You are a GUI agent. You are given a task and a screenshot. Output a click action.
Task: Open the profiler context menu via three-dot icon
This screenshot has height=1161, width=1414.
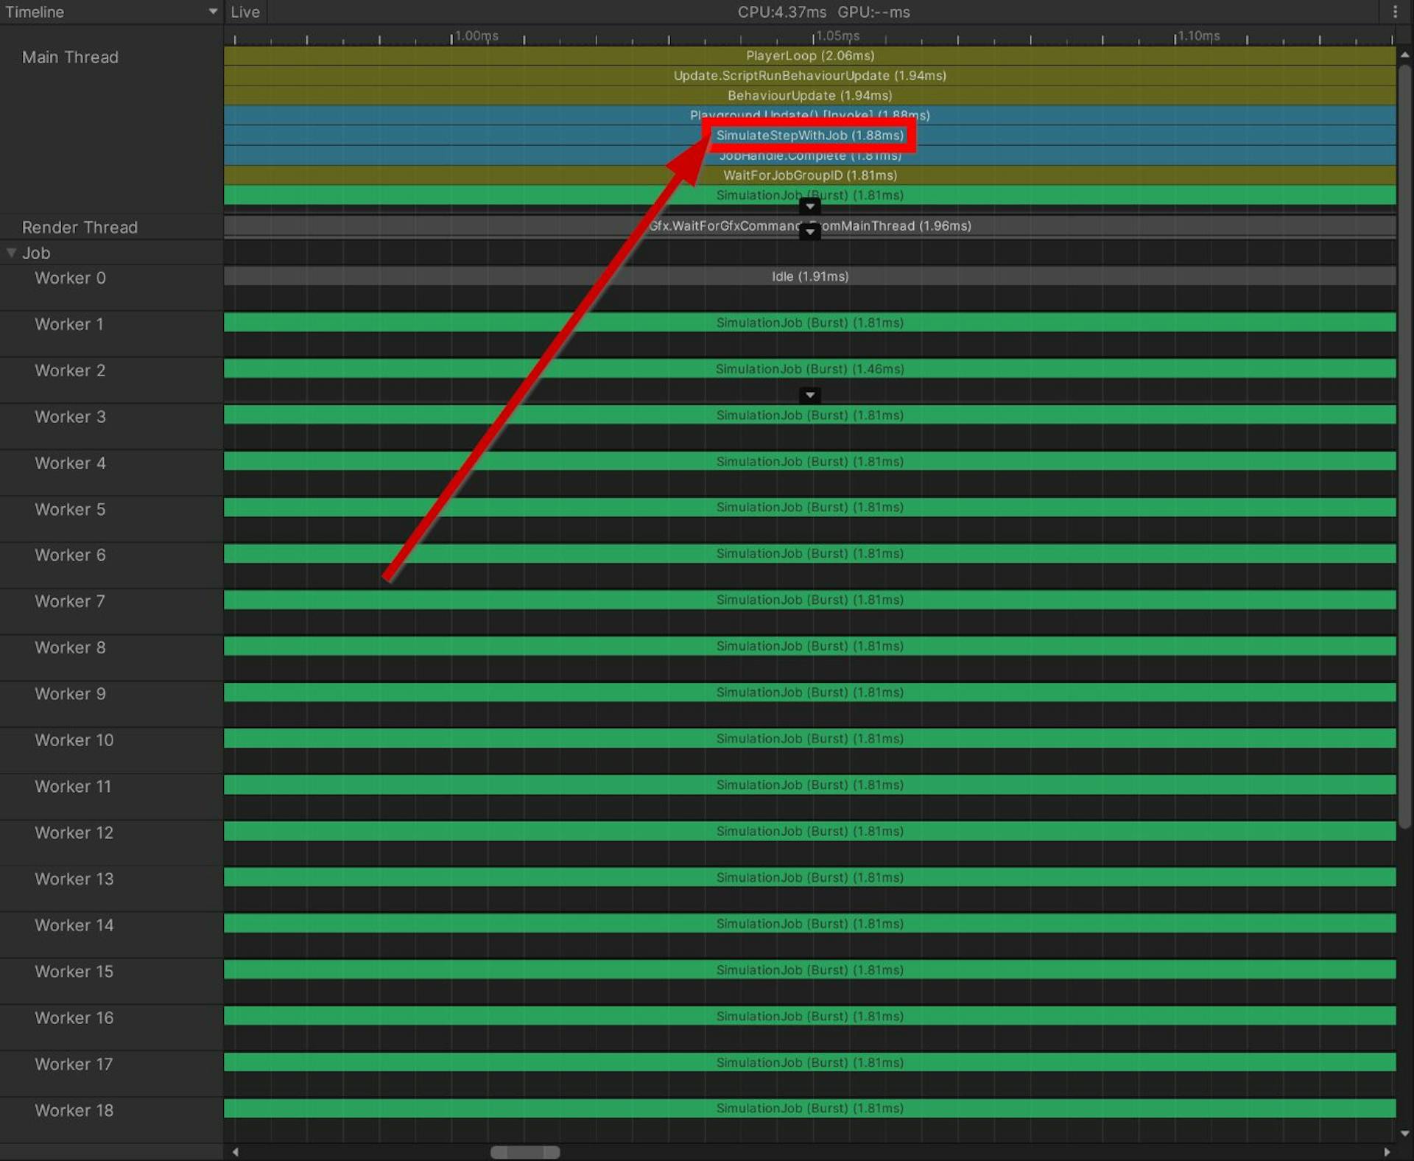pyautogui.click(x=1396, y=12)
